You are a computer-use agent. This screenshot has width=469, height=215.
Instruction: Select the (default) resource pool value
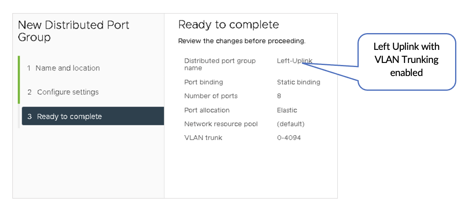[x=290, y=124]
